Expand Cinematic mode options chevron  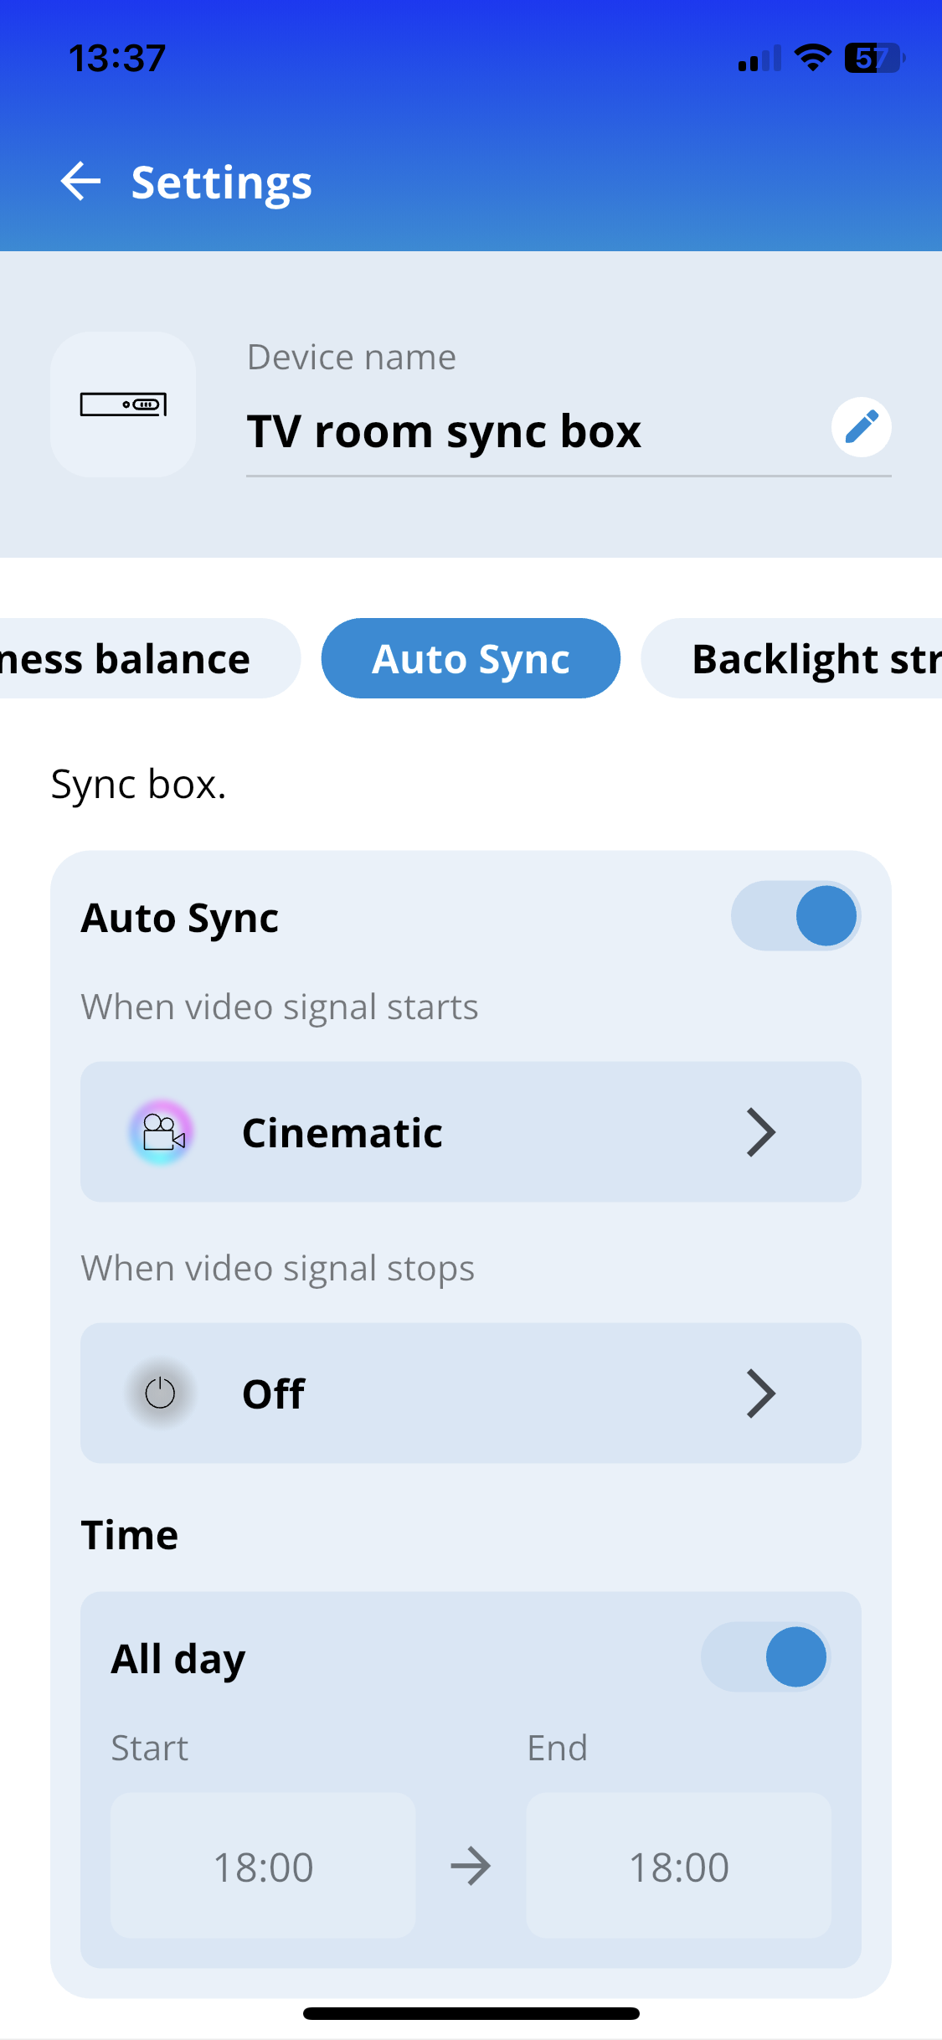760,1132
